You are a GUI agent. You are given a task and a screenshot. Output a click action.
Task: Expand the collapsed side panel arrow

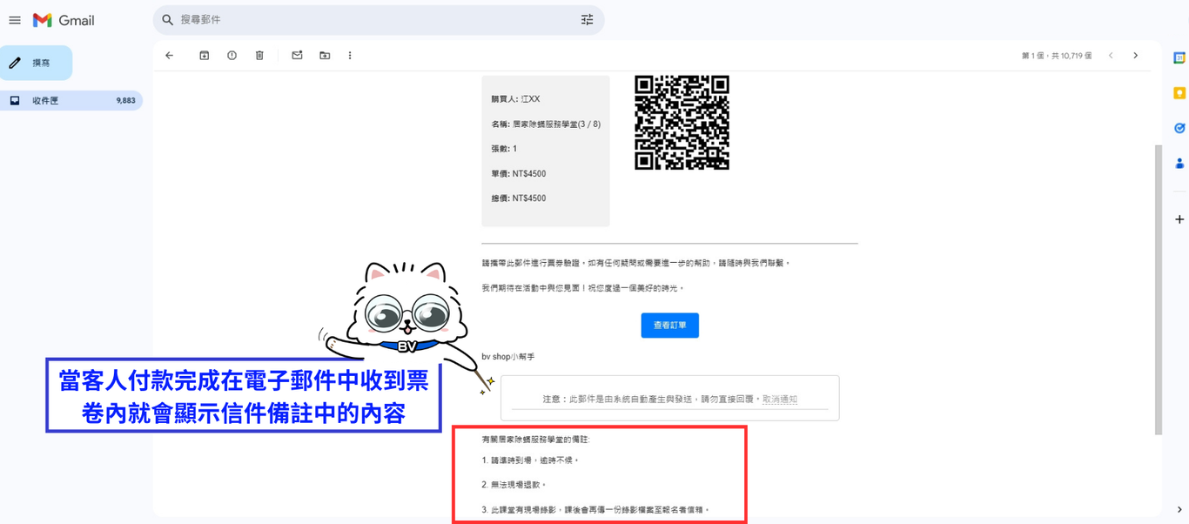(x=1179, y=510)
